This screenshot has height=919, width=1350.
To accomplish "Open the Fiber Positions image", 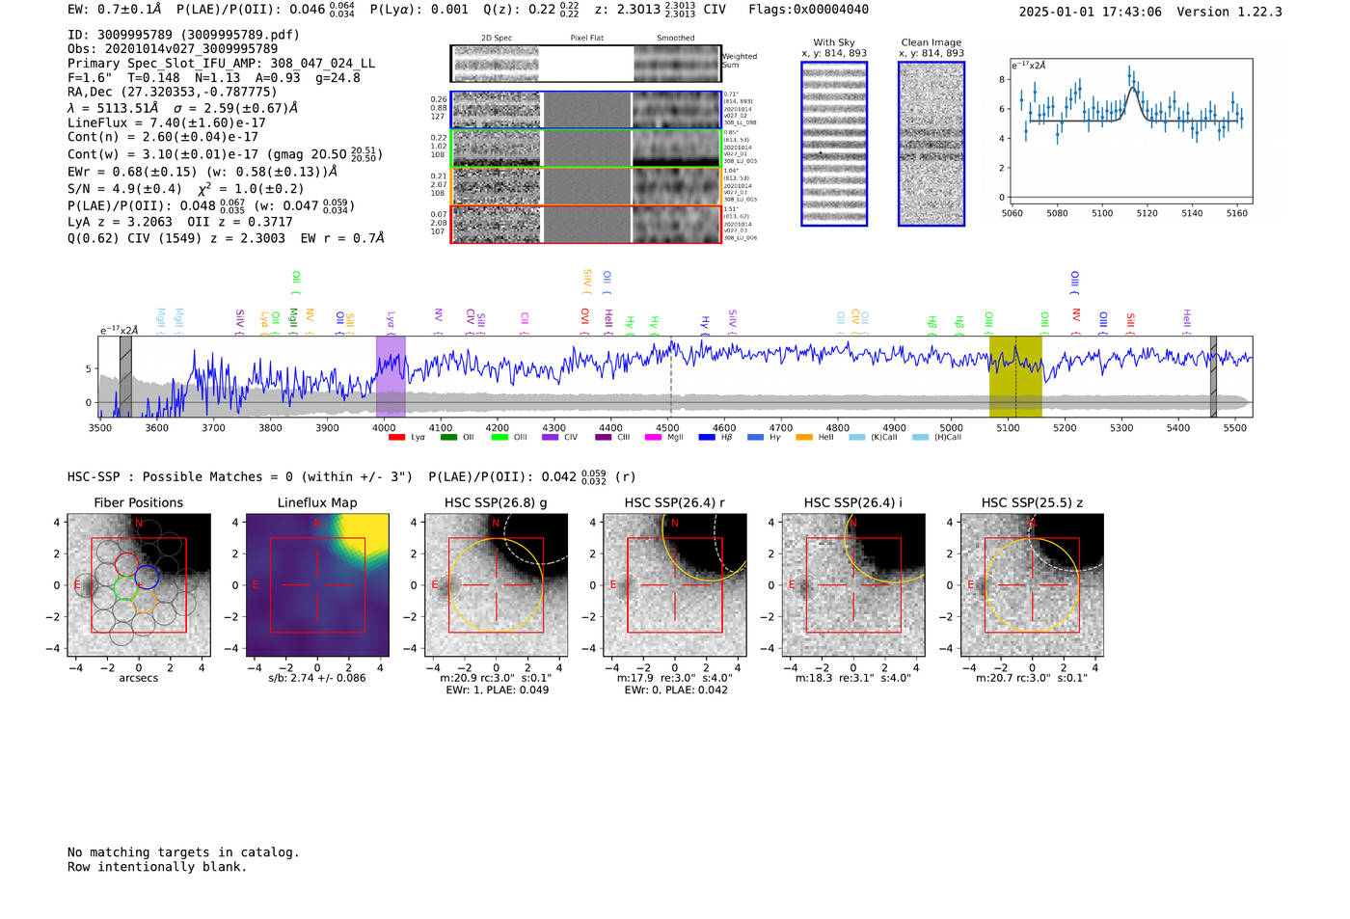I will coord(139,585).
